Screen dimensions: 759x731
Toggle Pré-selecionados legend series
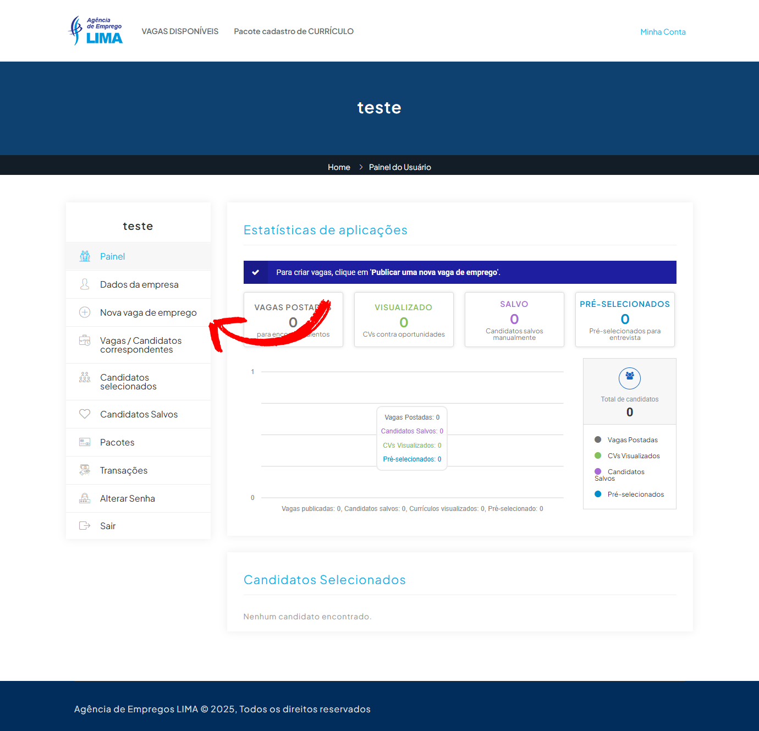coord(635,494)
